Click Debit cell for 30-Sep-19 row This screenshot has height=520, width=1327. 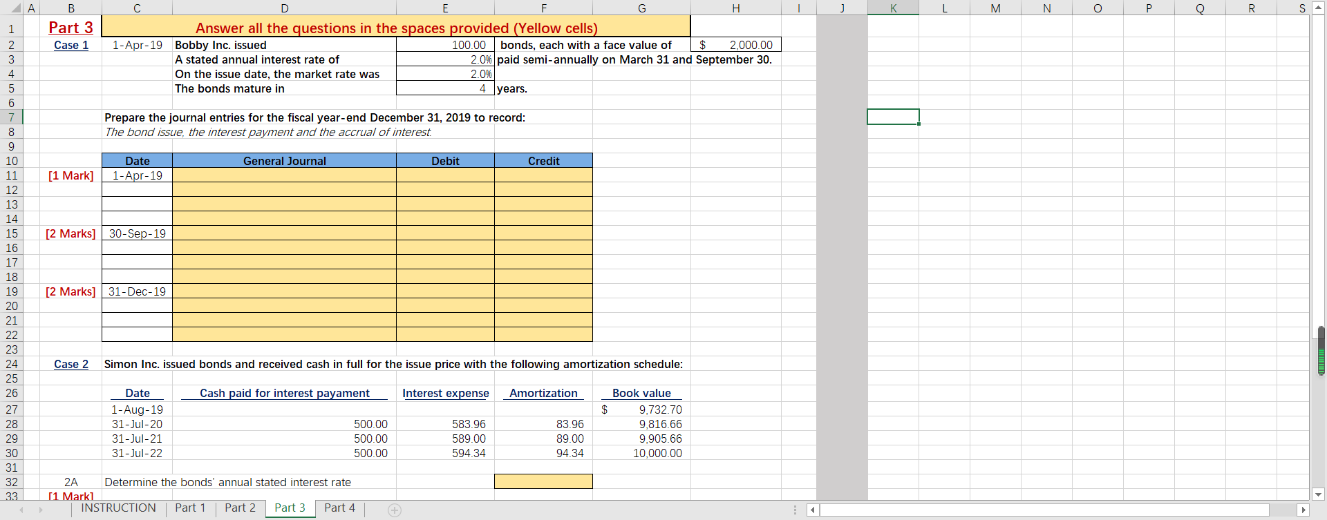pyautogui.click(x=445, y=233)
